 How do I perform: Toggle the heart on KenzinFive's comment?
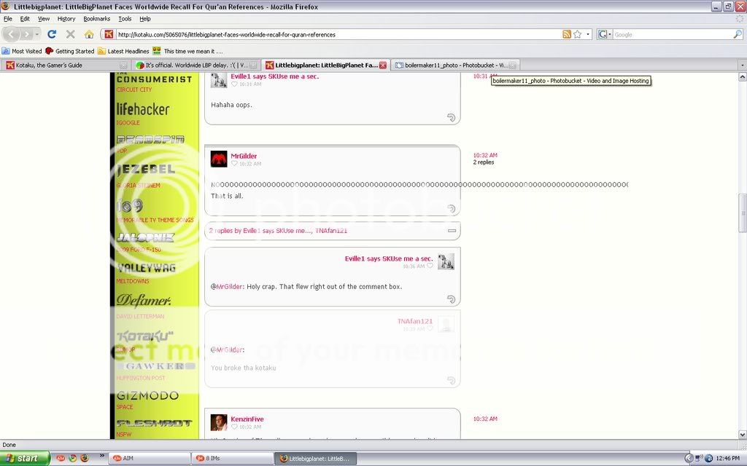(x=234, y=427)
